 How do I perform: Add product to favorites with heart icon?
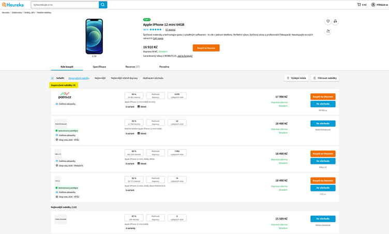[x=328, y=21]
